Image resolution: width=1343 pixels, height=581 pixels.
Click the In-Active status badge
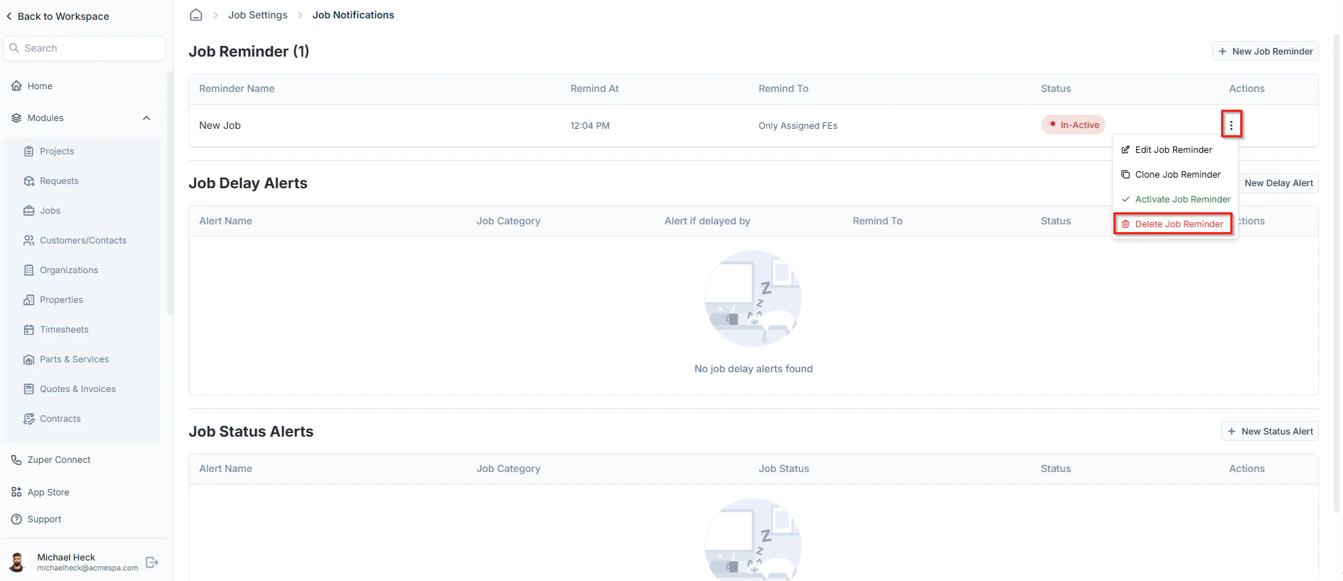[1073, 125]
